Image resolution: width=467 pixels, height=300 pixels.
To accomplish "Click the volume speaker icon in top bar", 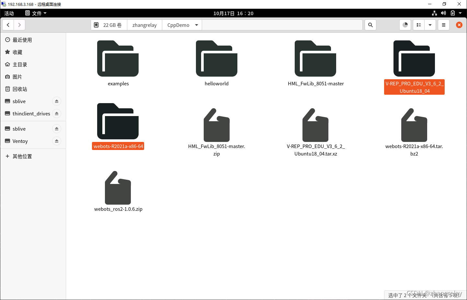I will [443, 13].
